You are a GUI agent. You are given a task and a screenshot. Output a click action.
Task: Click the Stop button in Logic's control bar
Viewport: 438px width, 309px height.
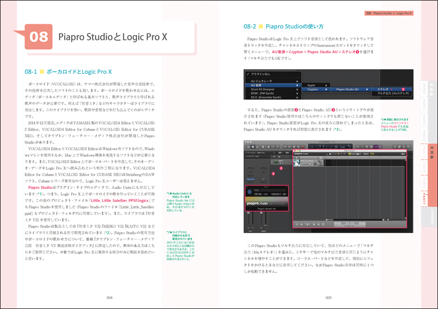pyautogui.click(x=294, y=147)
